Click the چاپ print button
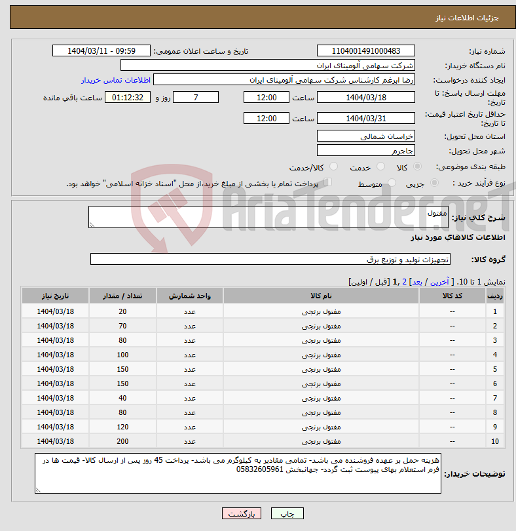 (x=287, y=513)
